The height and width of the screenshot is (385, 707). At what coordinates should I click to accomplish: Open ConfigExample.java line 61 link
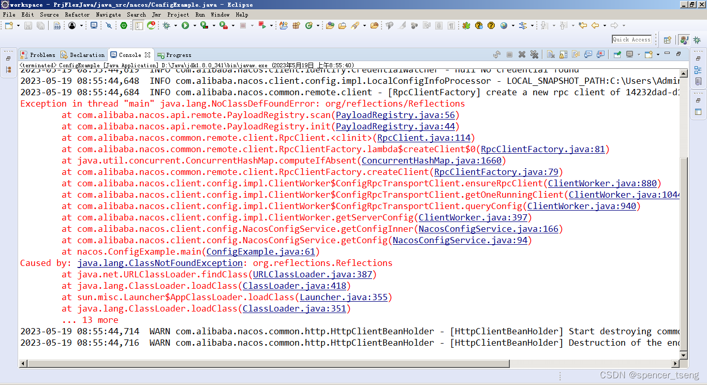261,251
